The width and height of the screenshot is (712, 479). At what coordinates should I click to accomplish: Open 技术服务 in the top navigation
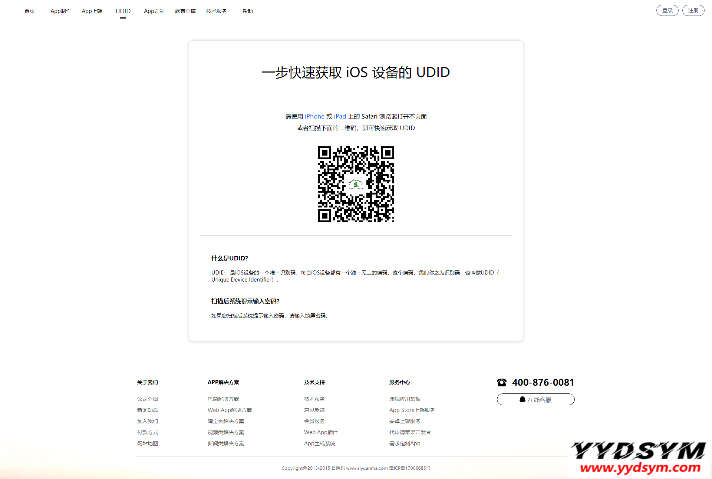[x=217, y=11]
